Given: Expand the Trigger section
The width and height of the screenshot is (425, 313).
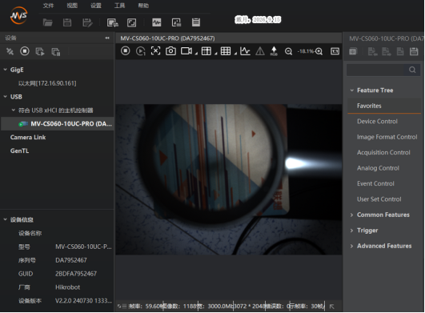Looking at the screenshot, I should click(x=351, y=231).
